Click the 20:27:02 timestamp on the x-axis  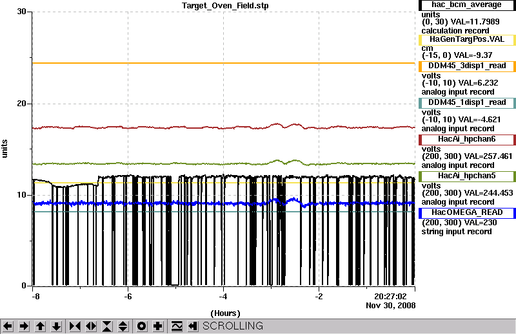pyautogui.click(x=391, y=297)
